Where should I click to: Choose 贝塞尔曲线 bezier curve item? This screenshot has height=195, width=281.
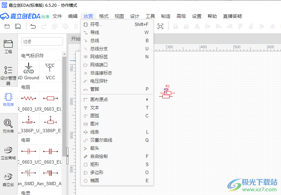click(x=117, y=140)
